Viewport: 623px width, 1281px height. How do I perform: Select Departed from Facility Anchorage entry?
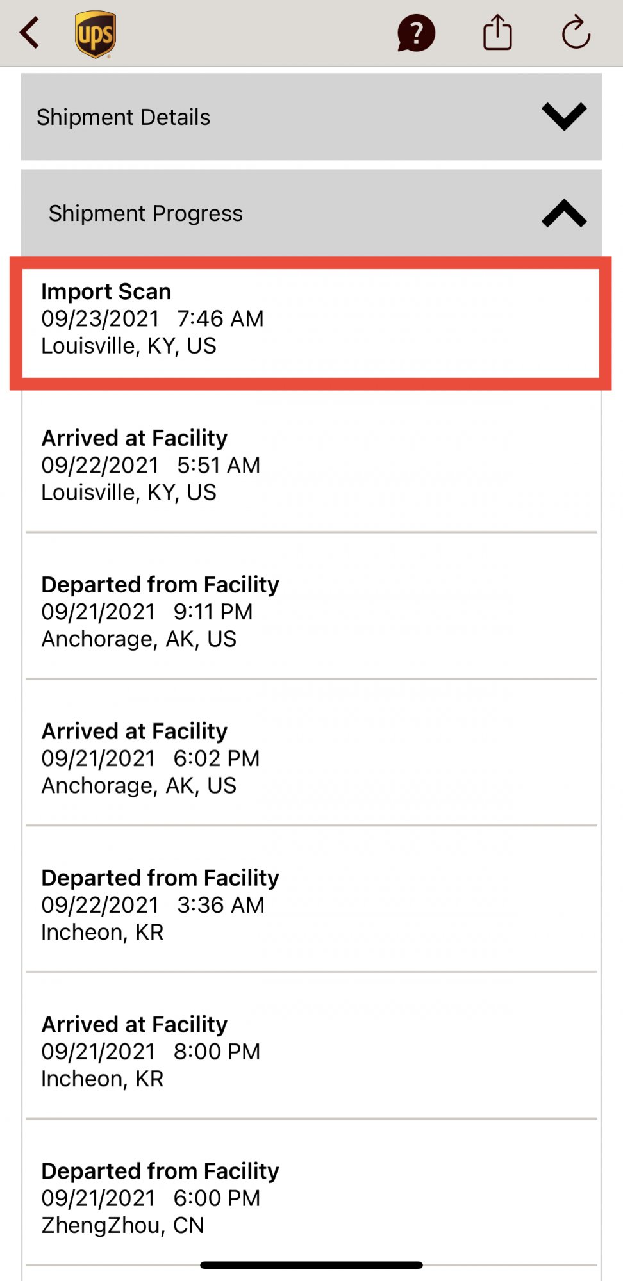(311, 612)
